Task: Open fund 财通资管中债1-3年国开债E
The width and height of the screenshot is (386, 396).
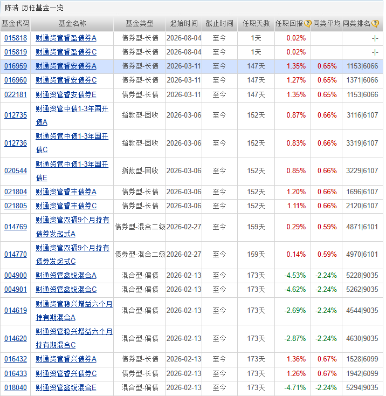Action: (x=72, y=171)
